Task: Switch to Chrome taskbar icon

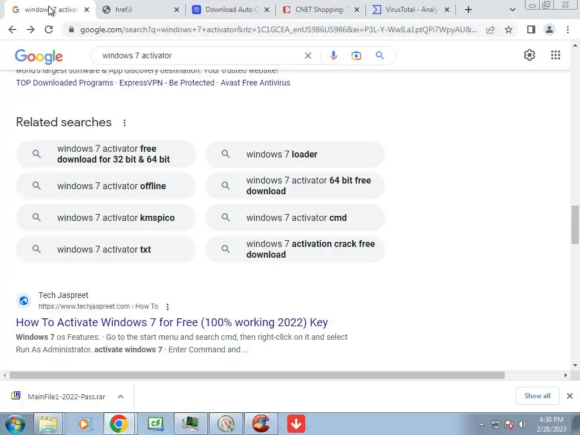Action: tap(119, 424)
